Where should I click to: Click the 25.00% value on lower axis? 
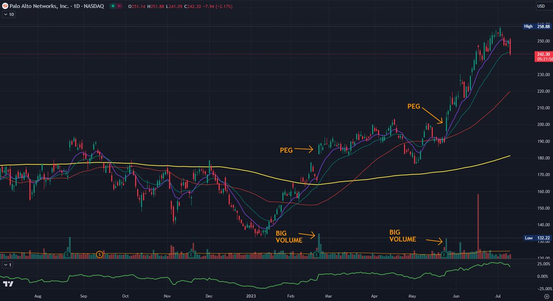(544, 264)
